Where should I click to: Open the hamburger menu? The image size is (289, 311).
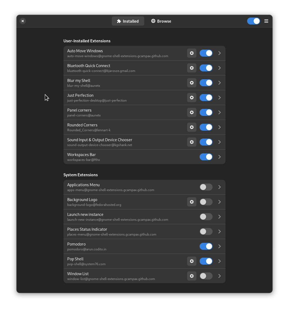pos(266,21)
